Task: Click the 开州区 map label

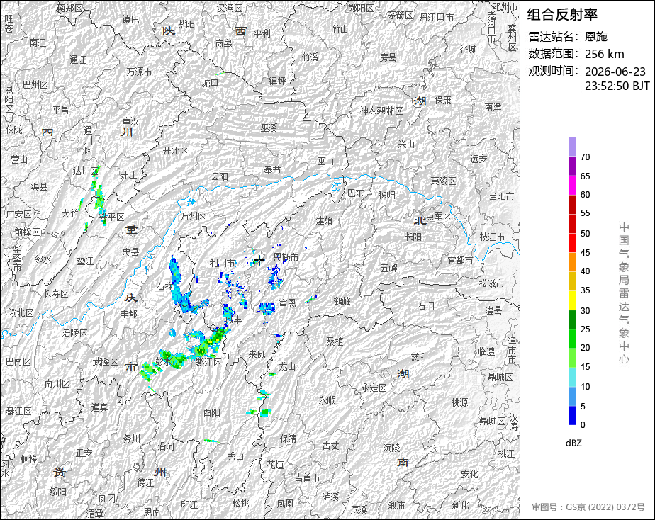Action: click(176, 150)
